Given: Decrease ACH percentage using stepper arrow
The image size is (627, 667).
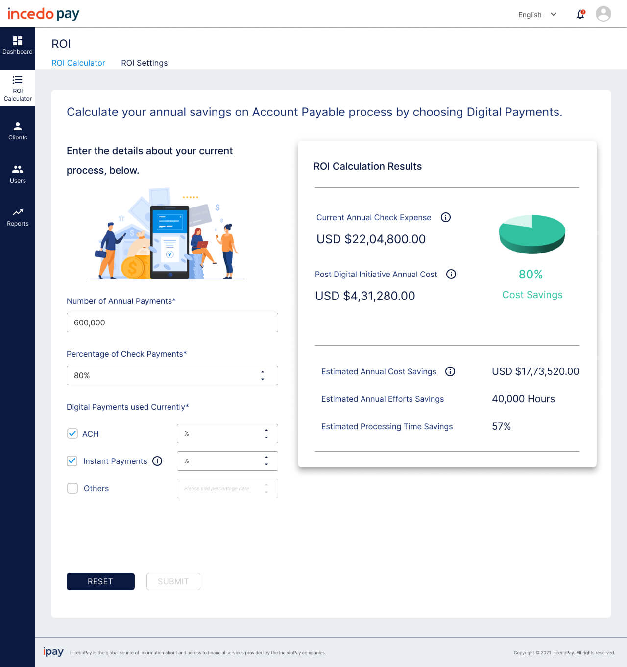Looking at the screenshot, I should (266, 437).
